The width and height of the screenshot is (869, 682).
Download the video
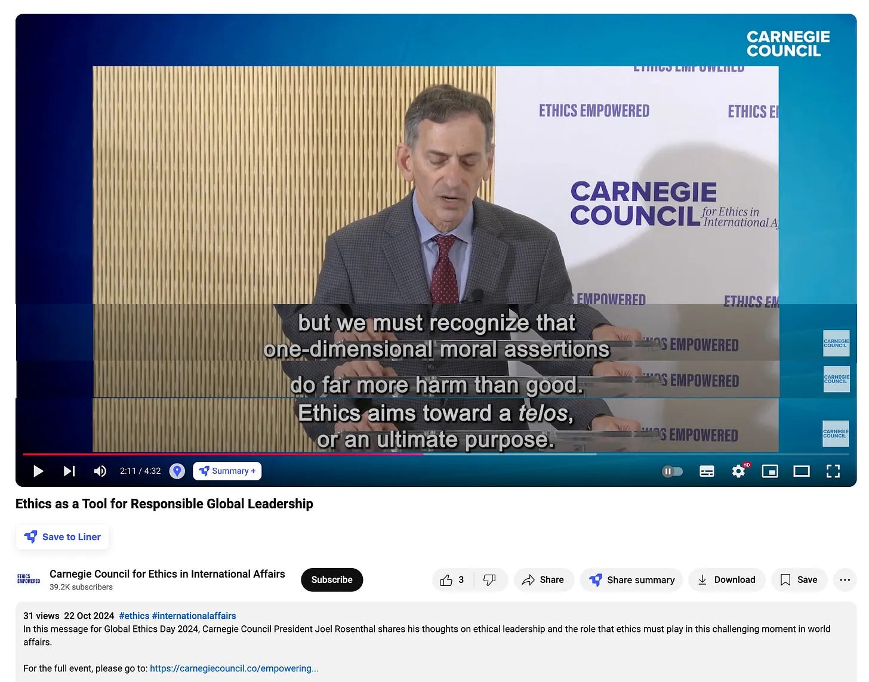pos(726,580)
